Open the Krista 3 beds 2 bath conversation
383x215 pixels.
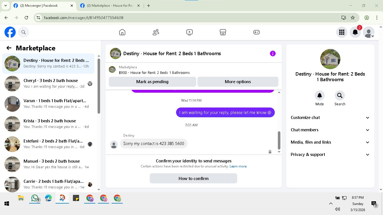coord(49,124)
